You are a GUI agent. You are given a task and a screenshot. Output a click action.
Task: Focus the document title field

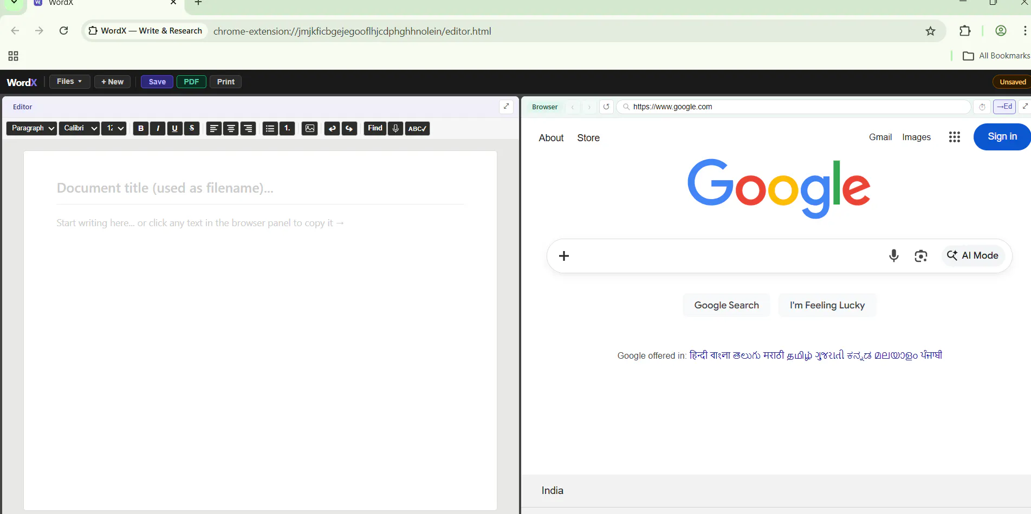pos(260,188)
